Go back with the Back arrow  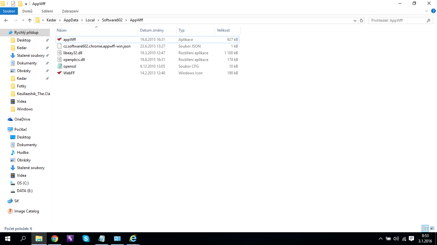(x=6, y=20)
